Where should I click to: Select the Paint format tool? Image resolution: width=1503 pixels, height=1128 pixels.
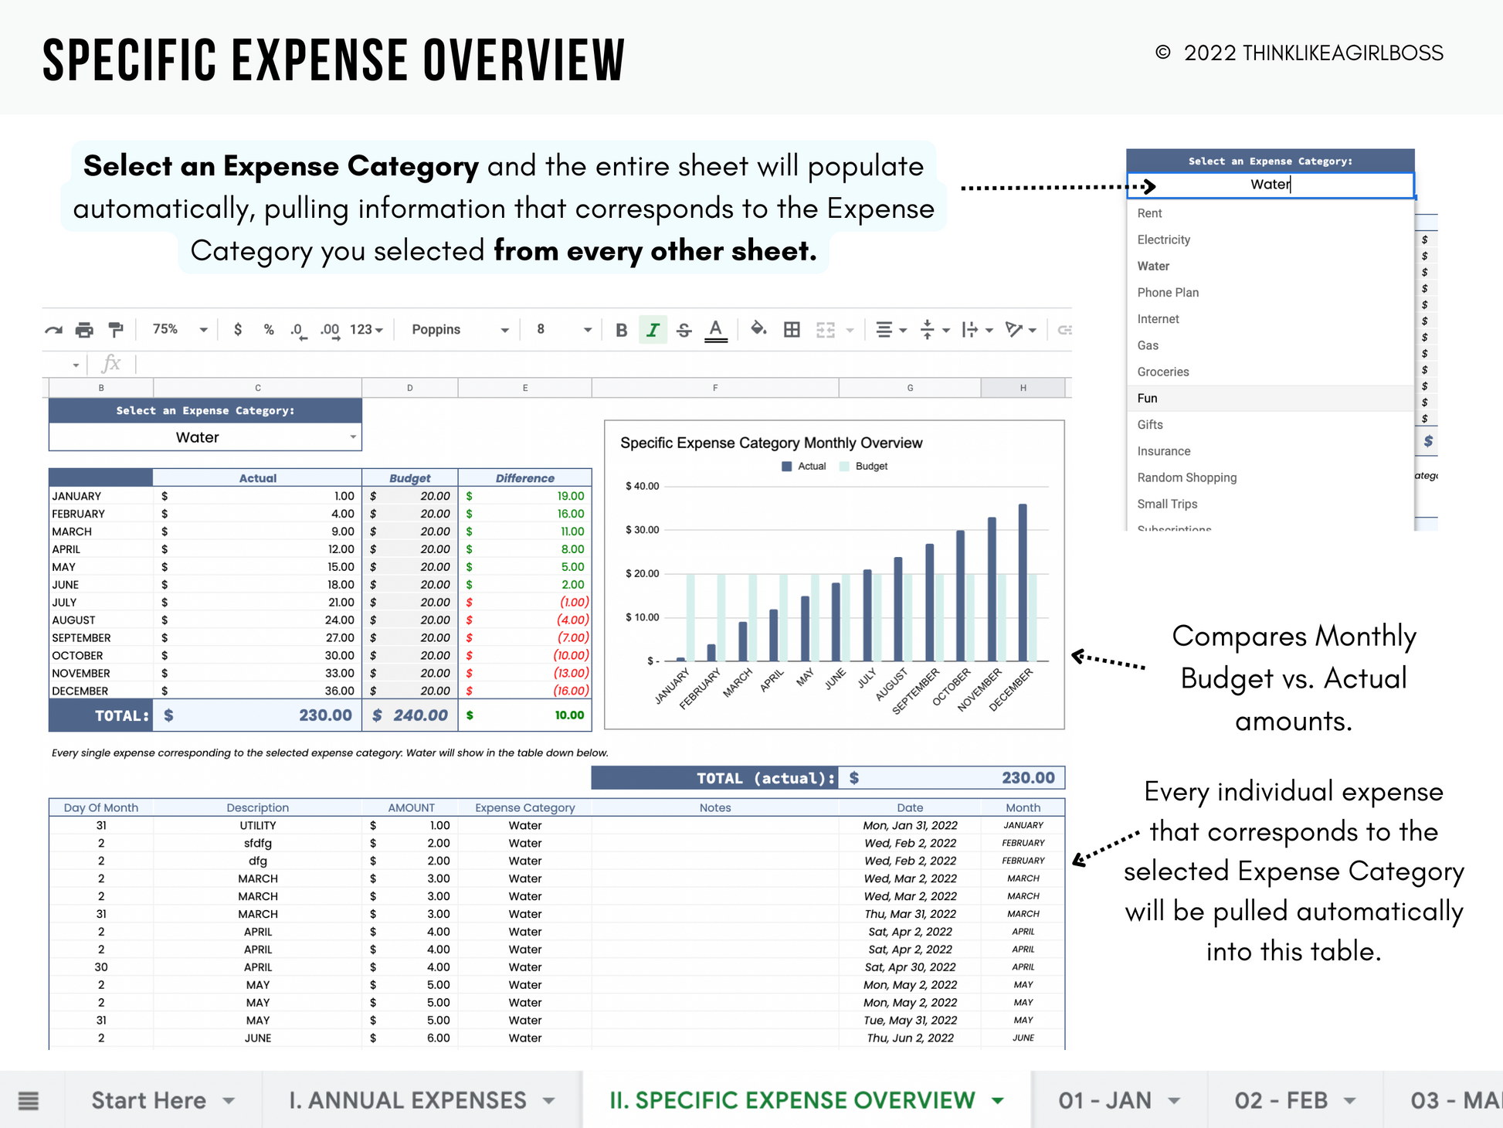[116, 330]
